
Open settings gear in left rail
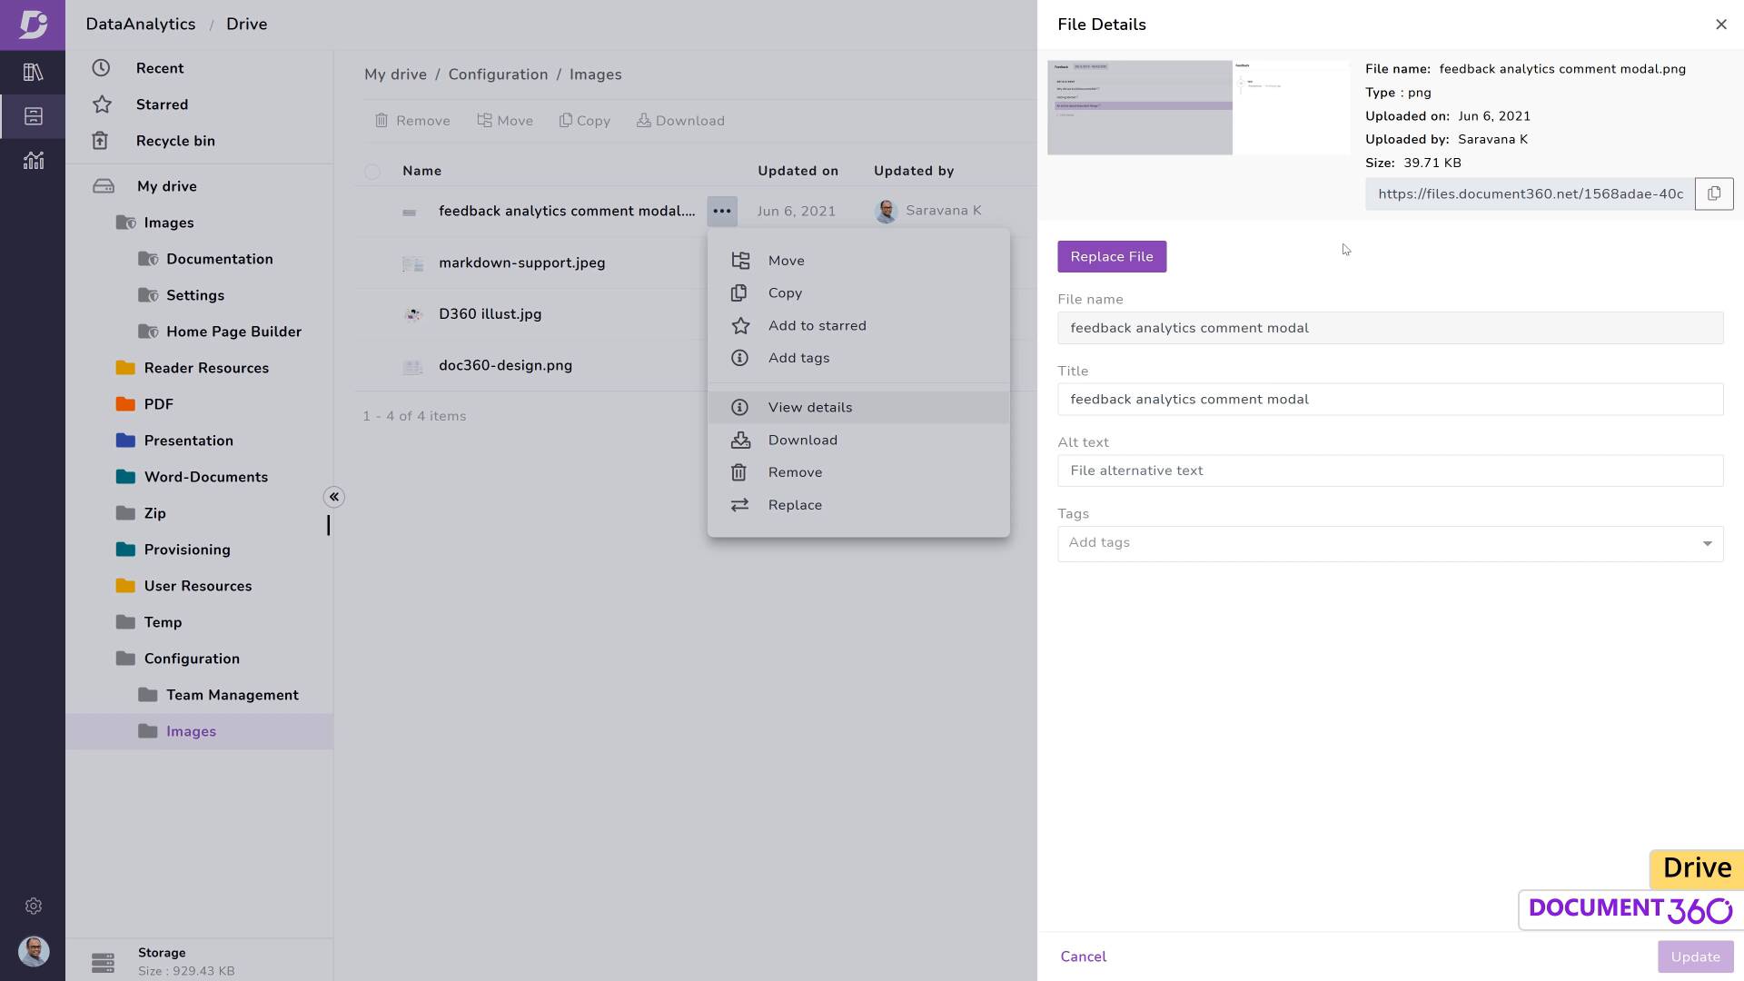tap(34, 906)
